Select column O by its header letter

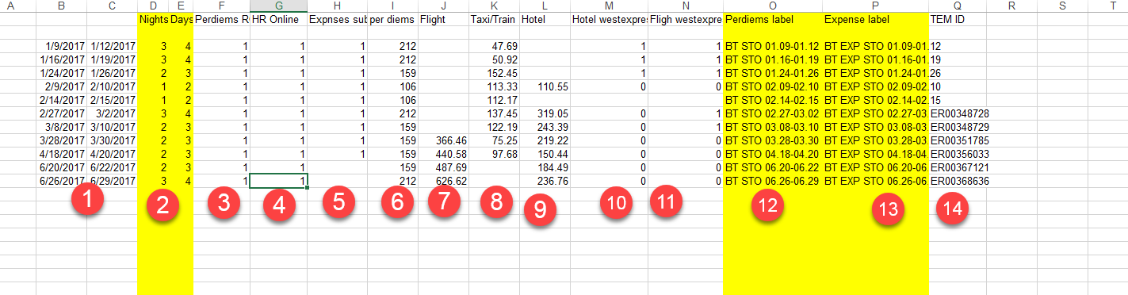pyautogui.click(x=773, y=6)
